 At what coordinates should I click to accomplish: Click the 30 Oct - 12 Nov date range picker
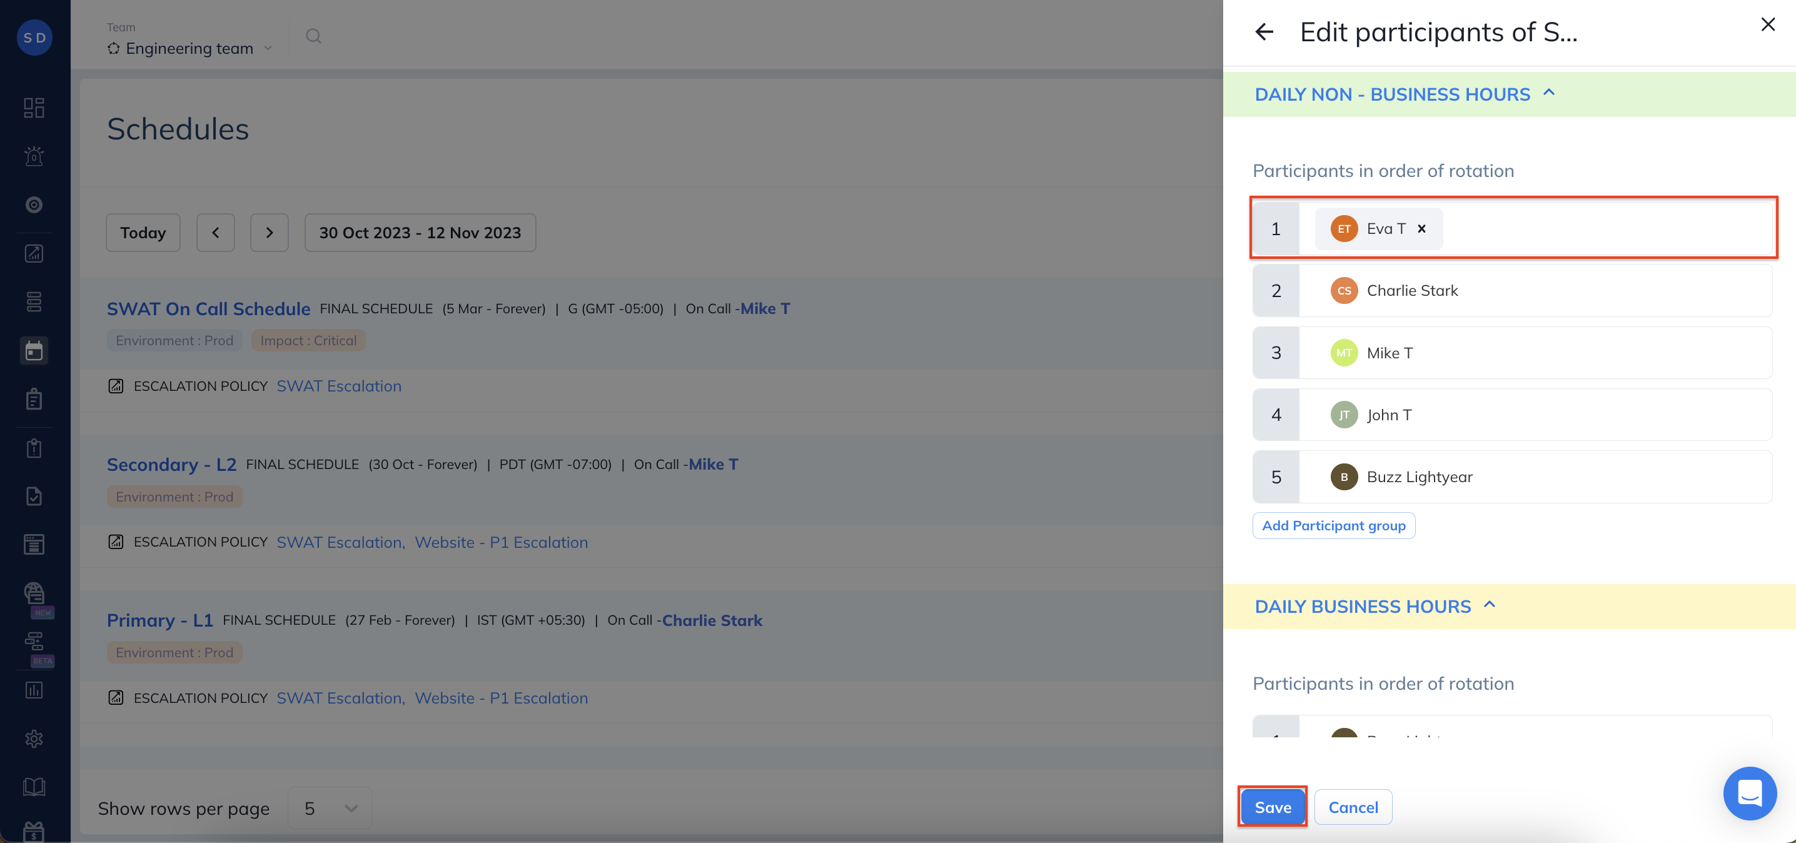point(420,233)
